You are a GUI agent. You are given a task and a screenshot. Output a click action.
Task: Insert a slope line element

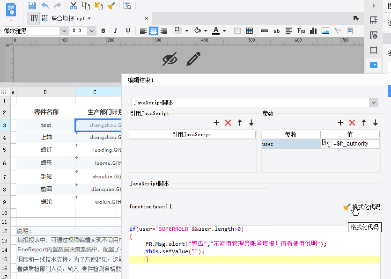338,31
